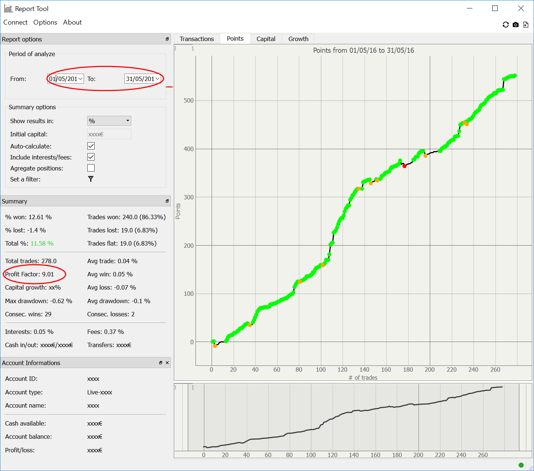Click the 'Live-xxxx' account type value
The image size is (534, 471).
pos(100,392)
